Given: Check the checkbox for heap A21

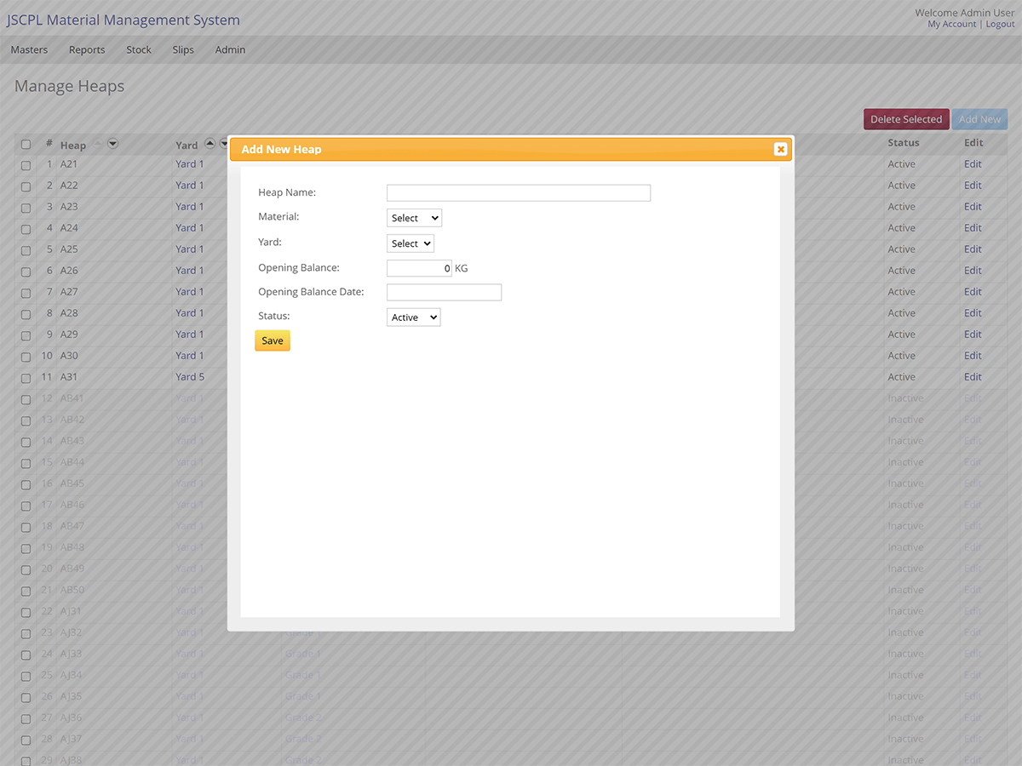Looking at the screenshot, I should pyautogui.click(x=26, y=164).
